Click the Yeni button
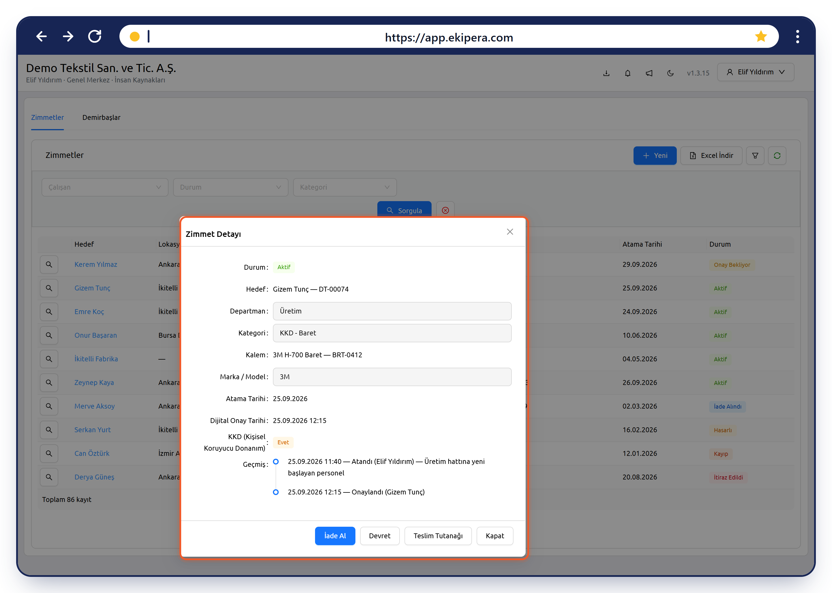Image resolution: width=832 pixels, height=593 pixels. tap(655, 156)
